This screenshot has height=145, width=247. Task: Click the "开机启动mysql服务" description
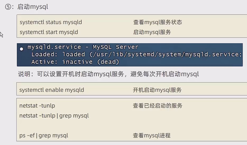point(157,90)
